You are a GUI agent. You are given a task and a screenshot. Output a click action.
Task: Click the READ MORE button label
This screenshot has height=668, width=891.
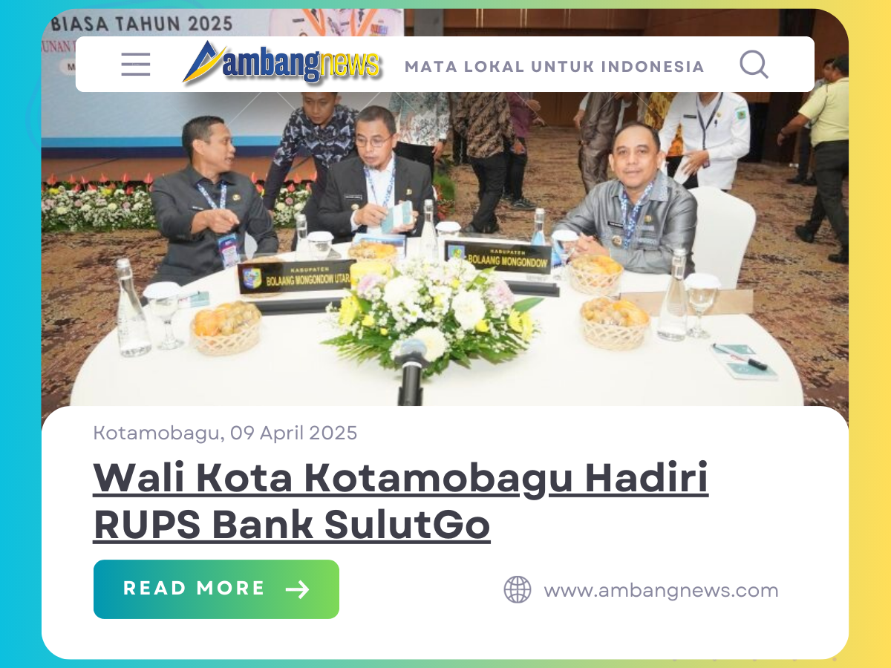195,589
